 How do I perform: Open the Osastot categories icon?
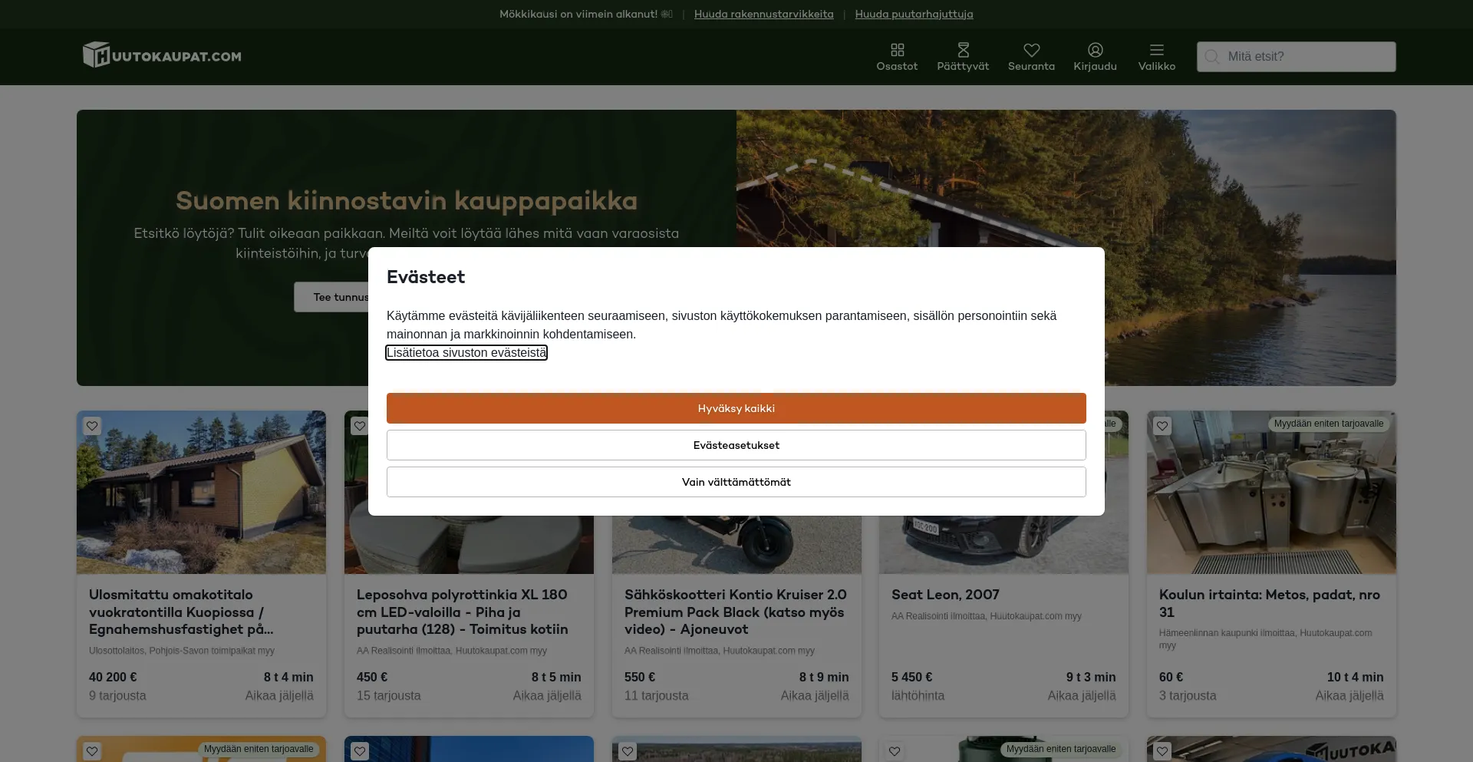897,51
